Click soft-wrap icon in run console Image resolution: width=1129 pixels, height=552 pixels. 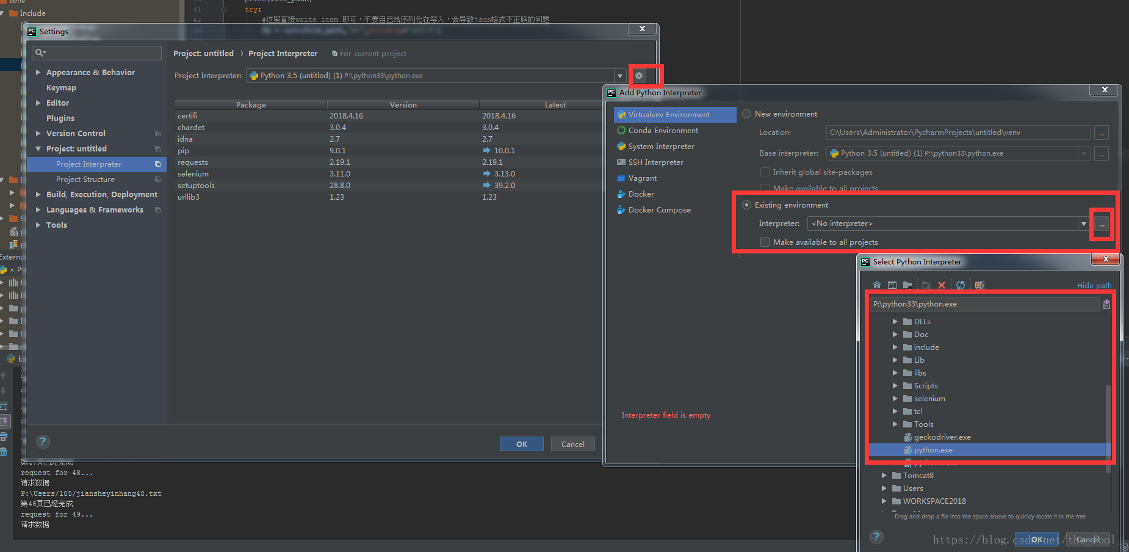pyautogui.click(x=4, y=405)
